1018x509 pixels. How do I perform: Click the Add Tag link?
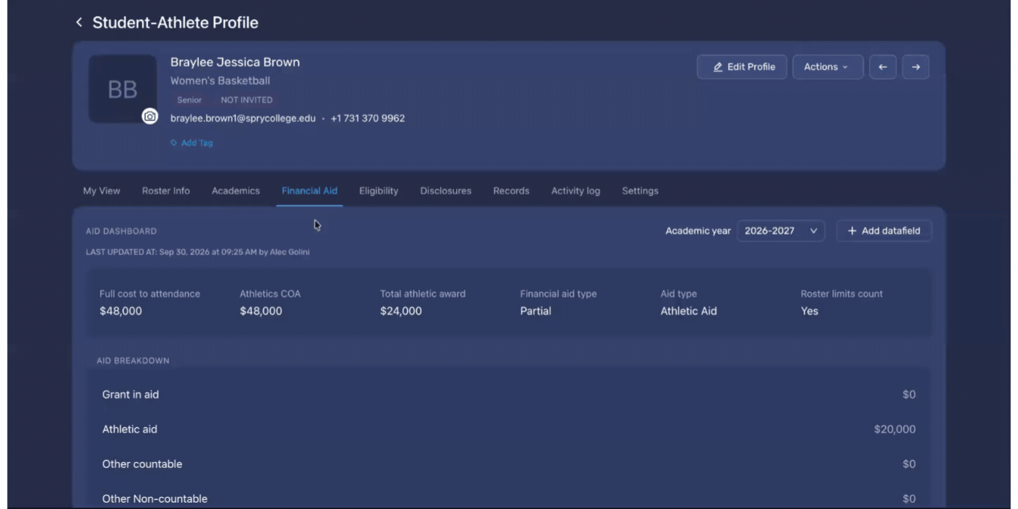pyautogui.click(x=192, y=143)
